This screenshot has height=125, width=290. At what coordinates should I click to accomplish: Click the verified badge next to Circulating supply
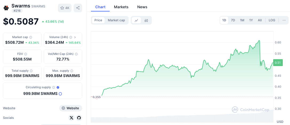(58, 87)
